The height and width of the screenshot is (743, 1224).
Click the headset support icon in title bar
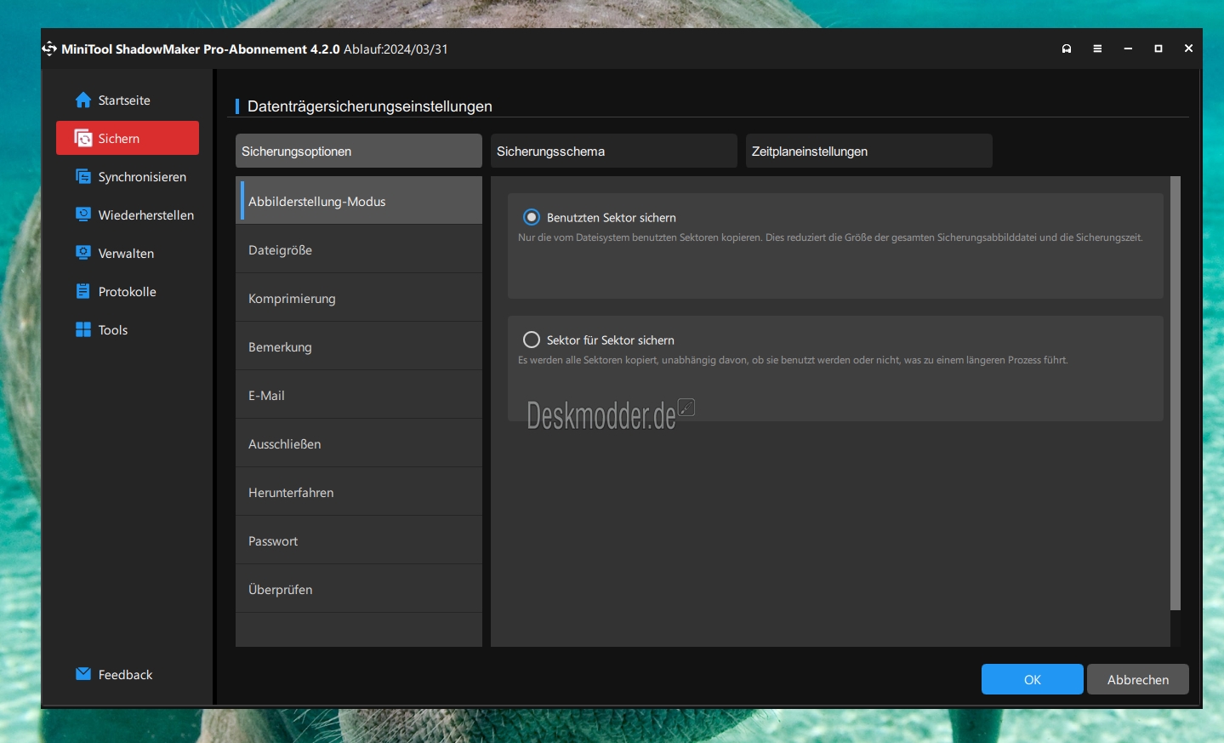pos(1067,49)
